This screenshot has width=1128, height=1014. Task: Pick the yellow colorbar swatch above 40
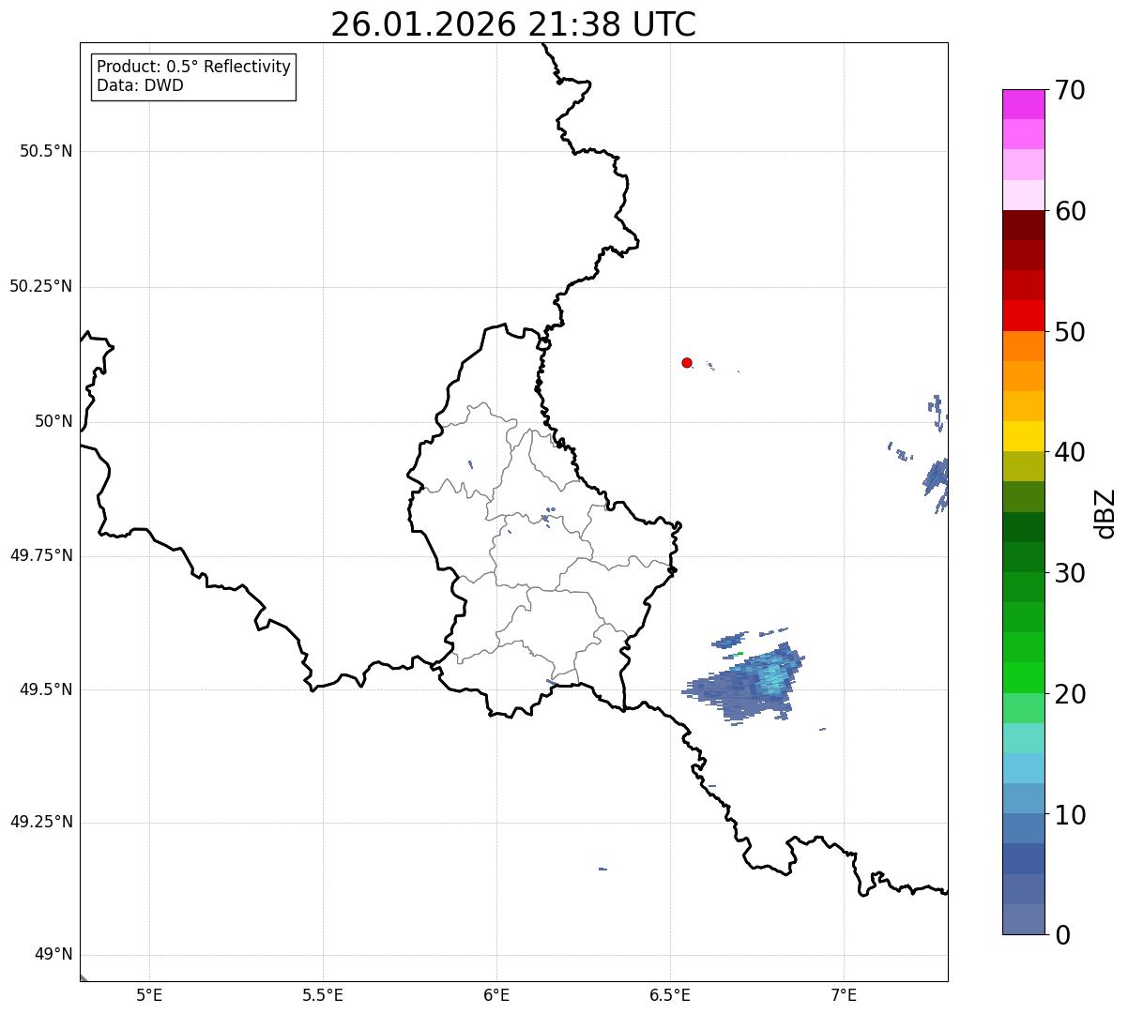[x=1023, y=436]
